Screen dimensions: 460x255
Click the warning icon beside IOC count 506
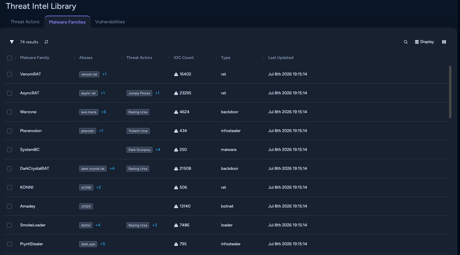pos(176,187)
